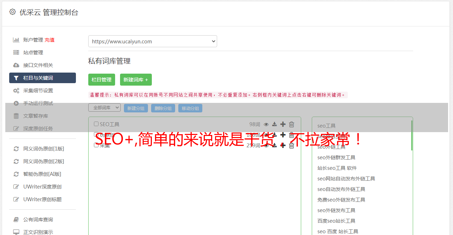Add keywords to the 186词 library row
The width and height of the screenshot is (453, 235).
tap(283, 135)
